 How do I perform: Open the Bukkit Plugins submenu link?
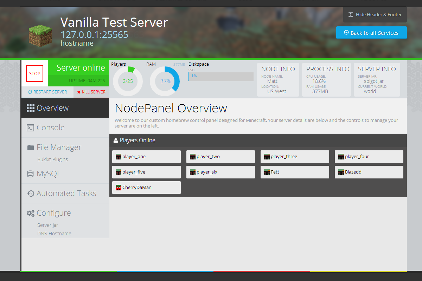coord(52,159)
